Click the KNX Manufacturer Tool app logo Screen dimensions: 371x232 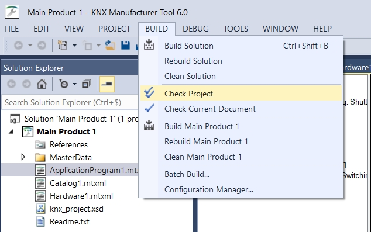(12, 12)
